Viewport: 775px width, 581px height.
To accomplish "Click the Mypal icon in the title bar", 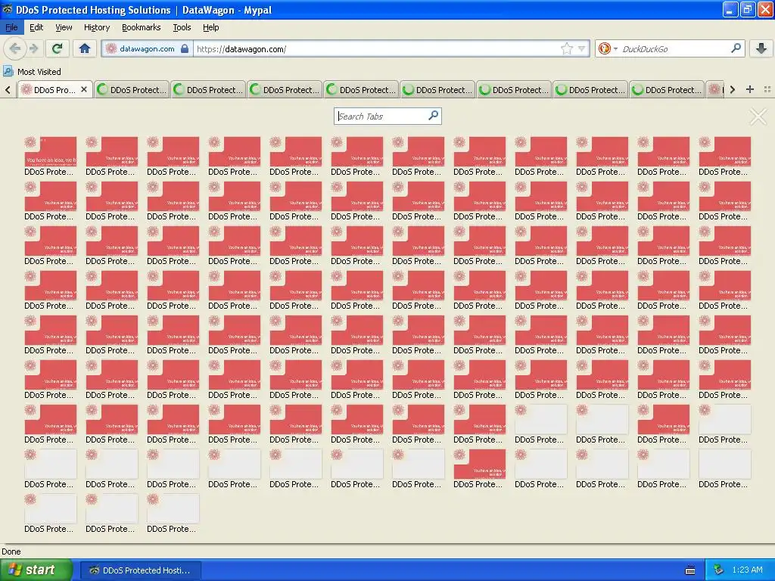I will coord(8,9).
